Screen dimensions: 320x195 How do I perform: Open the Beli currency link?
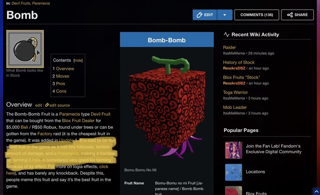24,127
